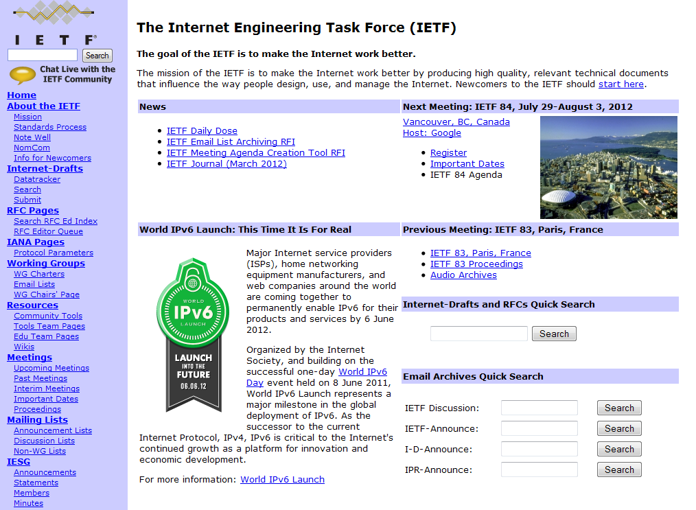Click Internet-Drafts and RFCs quick search field
The width and height of the screenshot is (696, 510).
pos(479,334)
